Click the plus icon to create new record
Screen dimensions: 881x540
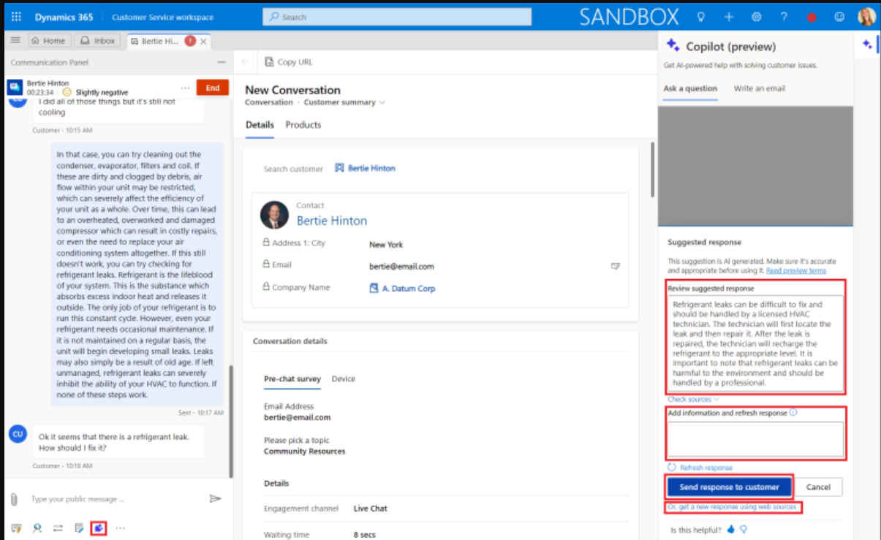click(728, 17)
